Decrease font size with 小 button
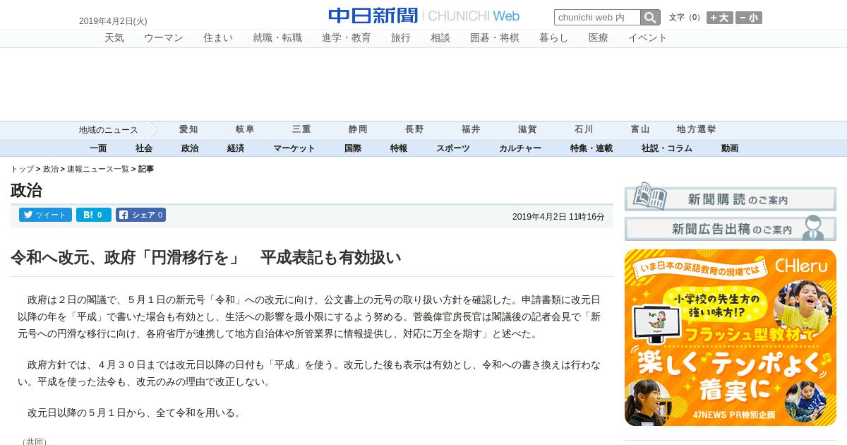 click(x=749, y=18)
